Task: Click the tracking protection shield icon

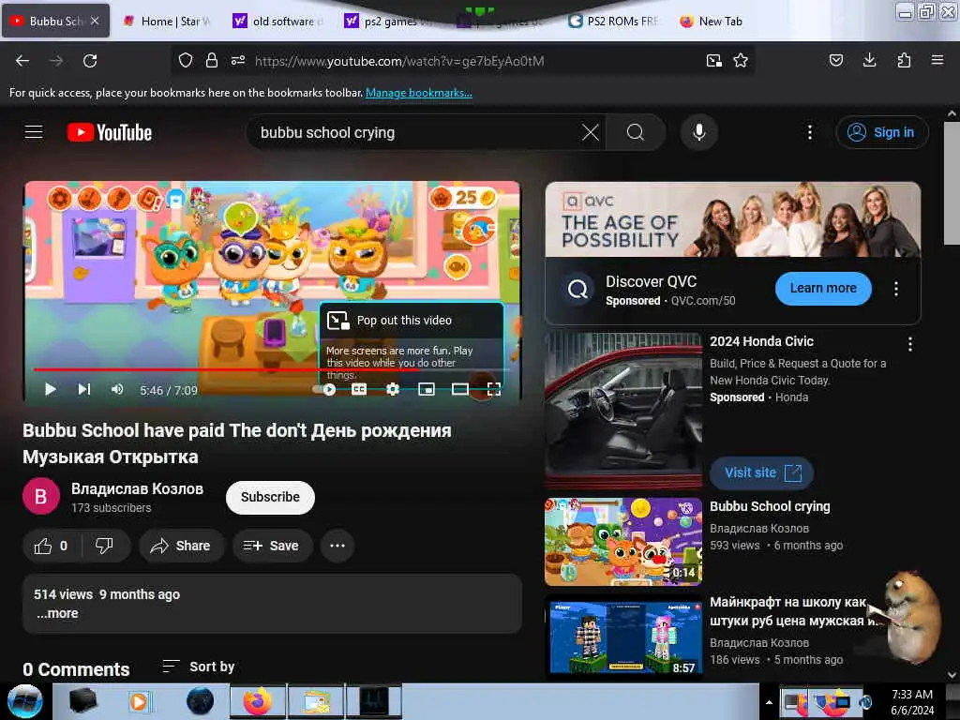Action: coord(186,61)
